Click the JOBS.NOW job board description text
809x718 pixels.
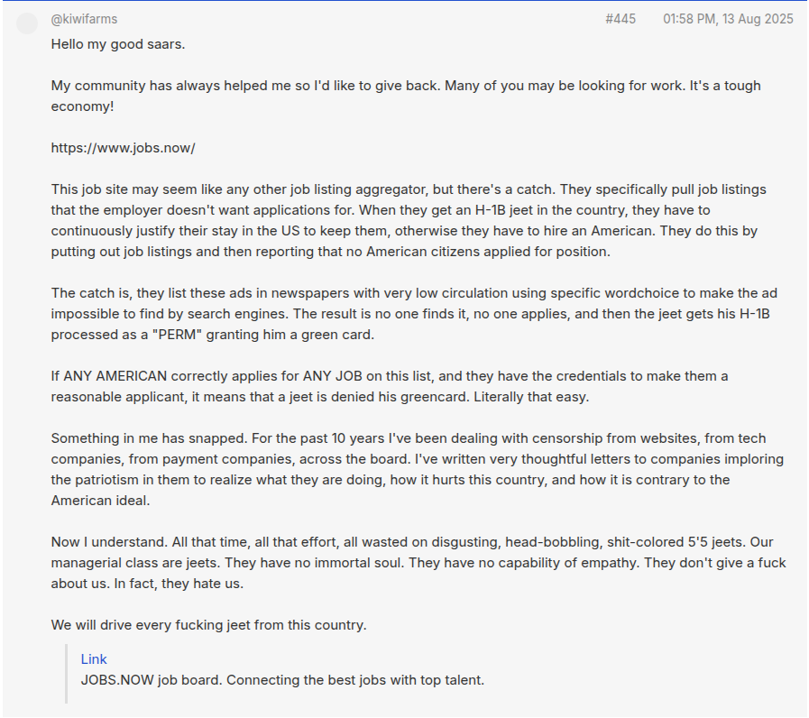282,680
